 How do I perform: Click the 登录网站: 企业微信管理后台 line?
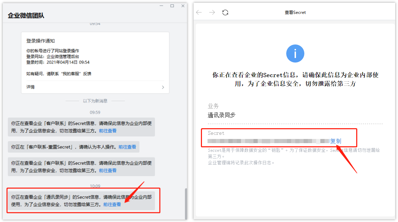click(x=53, y=56)
